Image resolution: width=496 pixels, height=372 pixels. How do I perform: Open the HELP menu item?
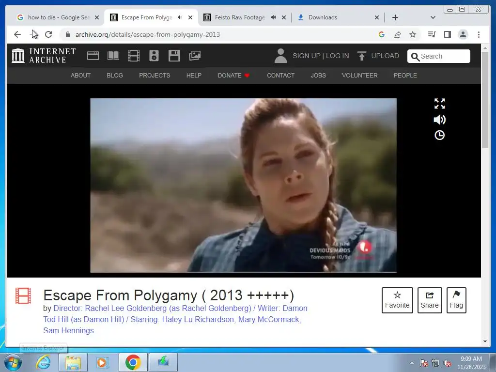pos(194,75)
